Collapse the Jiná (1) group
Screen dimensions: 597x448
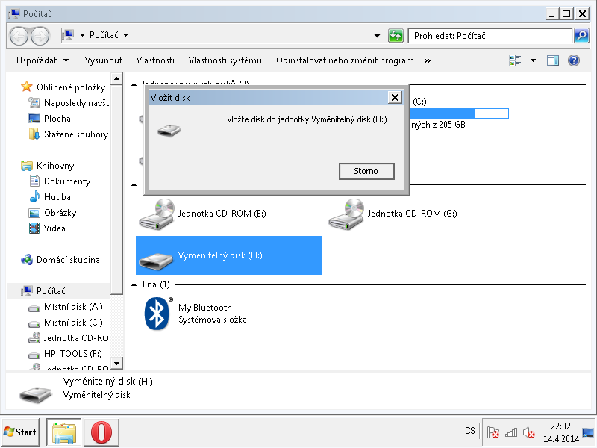point(134,284)
